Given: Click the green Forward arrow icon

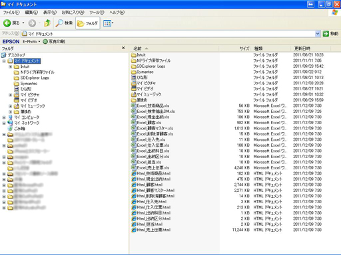Looking at the screenshot, I should (32, 23).
